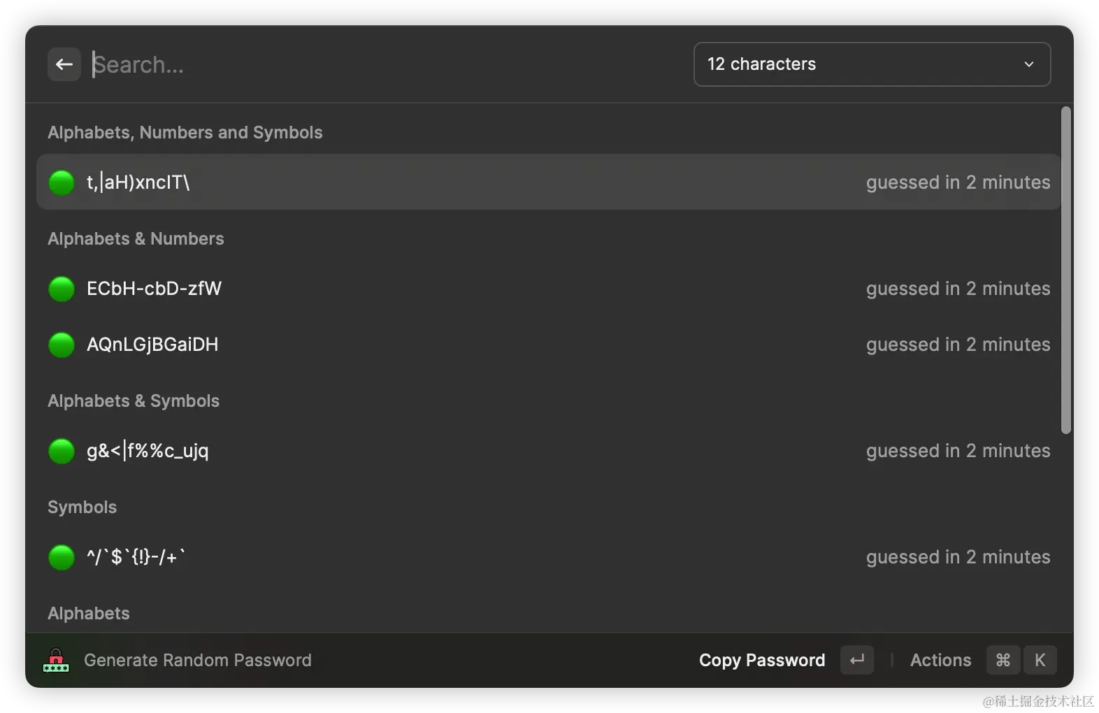Click green strength dot beside ECbH-cbD-zfW
1099x713 pixels.
(x=62, y=289)
